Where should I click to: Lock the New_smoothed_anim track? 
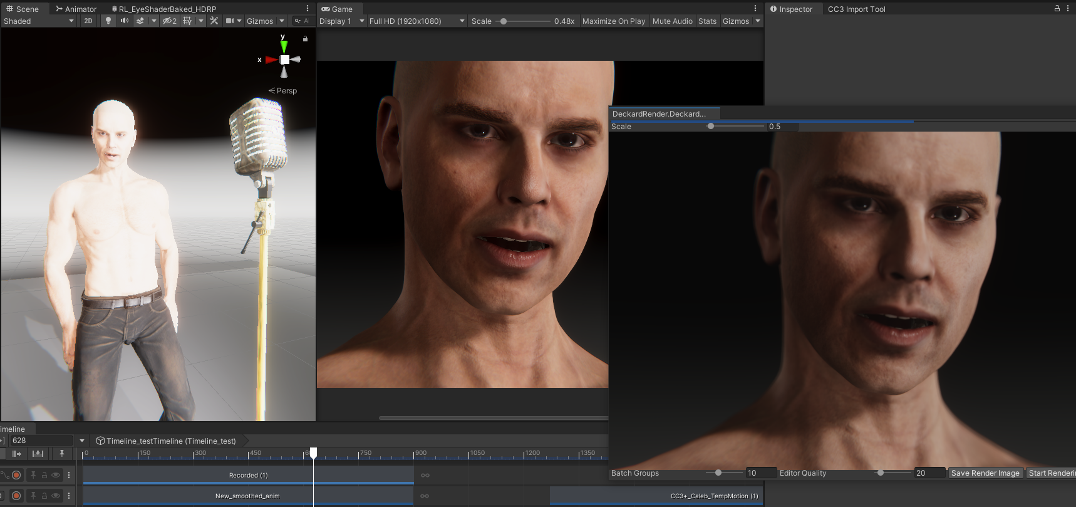pos(44,496)
